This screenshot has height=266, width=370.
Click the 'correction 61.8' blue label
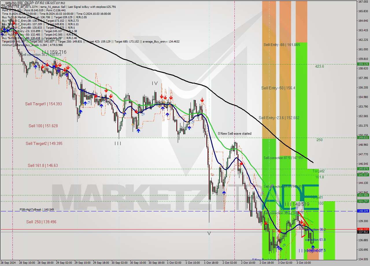315,240
